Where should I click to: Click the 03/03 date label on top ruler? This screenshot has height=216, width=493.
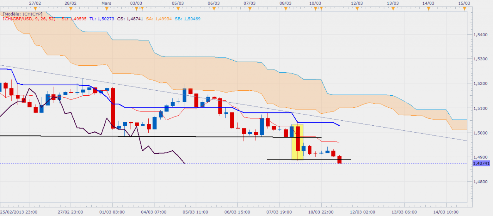pyautogui.click(x=136, y=3)
